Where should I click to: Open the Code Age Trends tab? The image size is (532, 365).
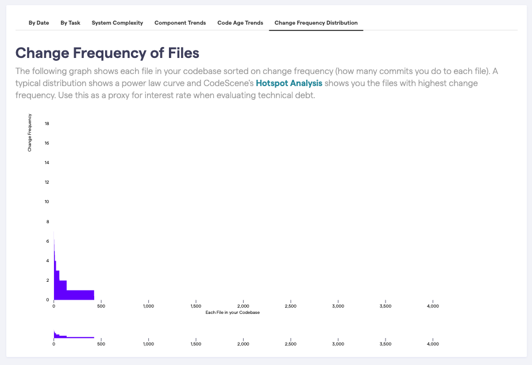(240, 23)
